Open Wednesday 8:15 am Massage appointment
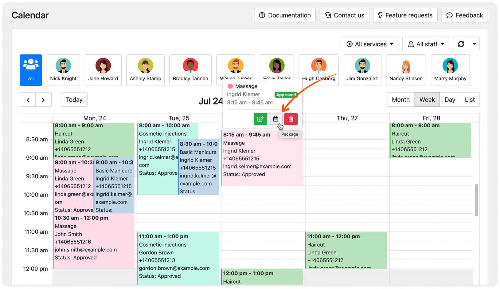This screenshot has width=500, height=289. click(262, 158)
